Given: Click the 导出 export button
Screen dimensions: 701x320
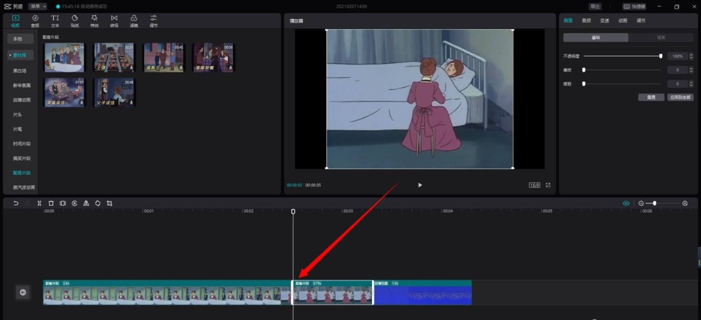Looking at the screenshot, I should (x=595, y=6).
